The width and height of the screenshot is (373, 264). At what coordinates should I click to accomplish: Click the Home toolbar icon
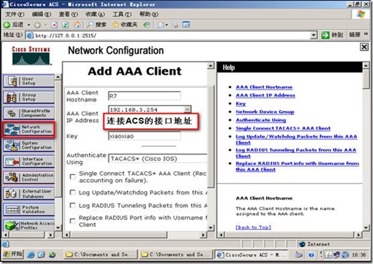coord(77,24)
